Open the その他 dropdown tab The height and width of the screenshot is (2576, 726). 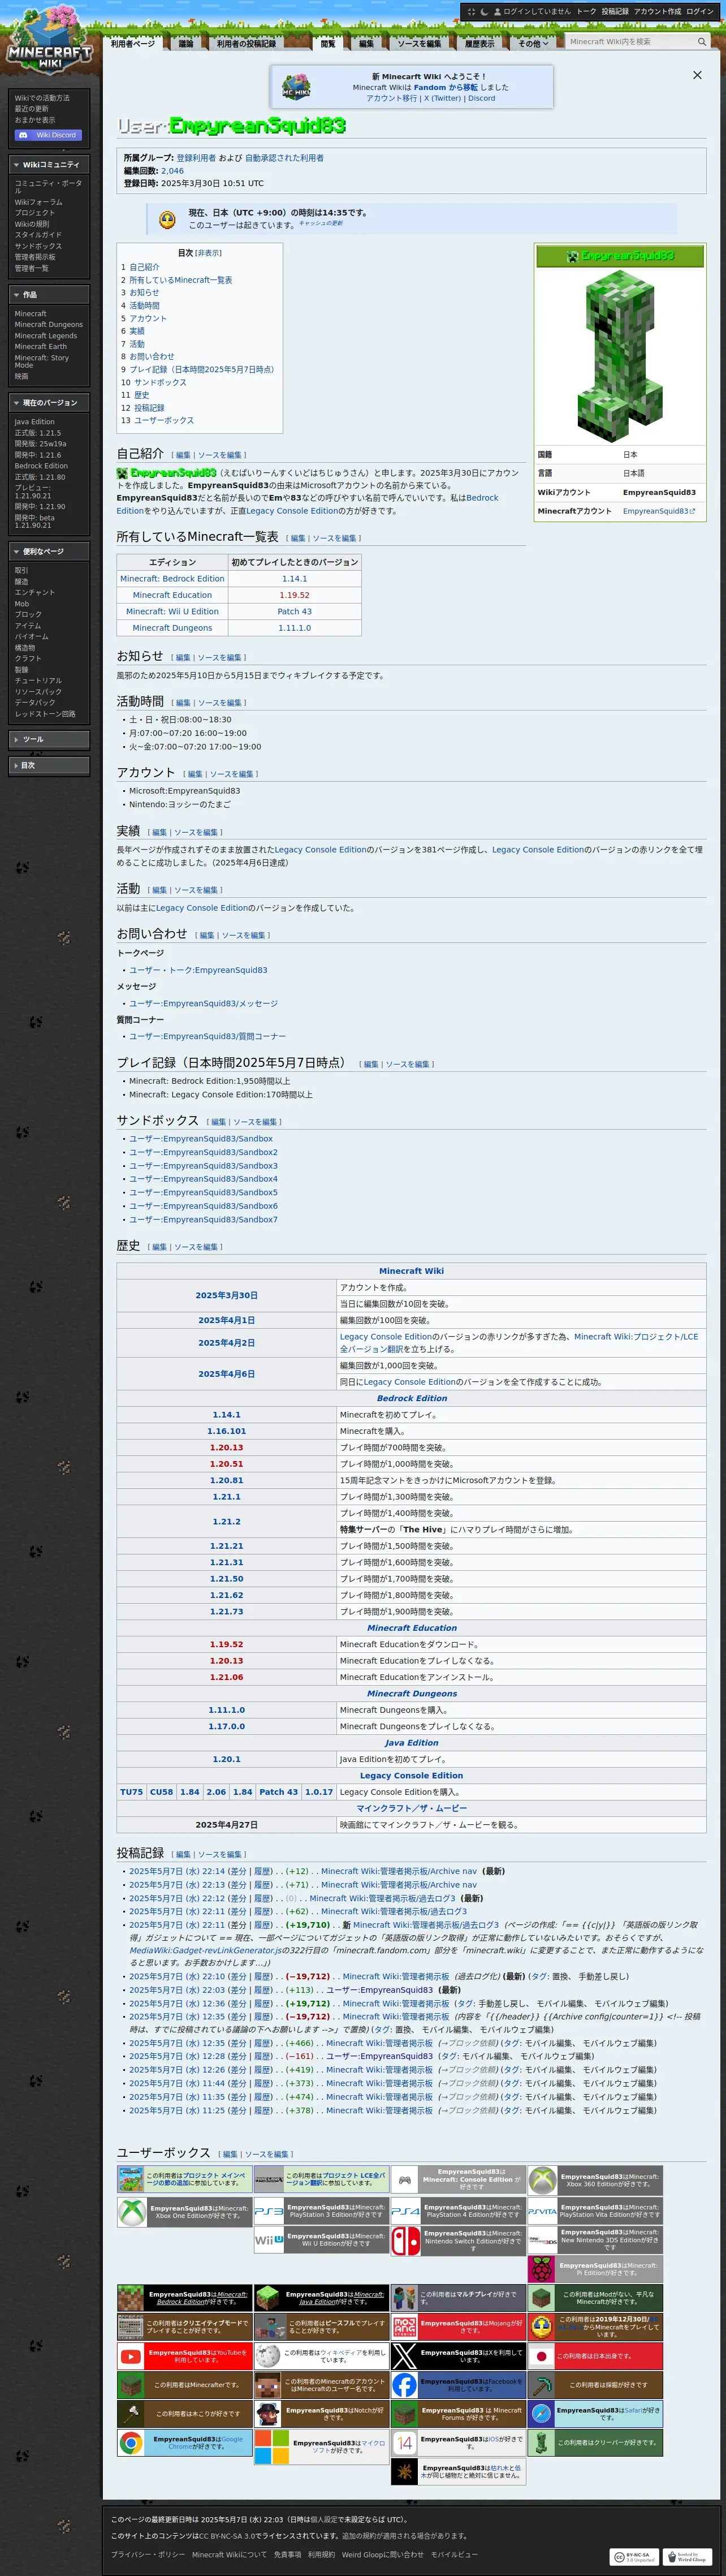533,43
